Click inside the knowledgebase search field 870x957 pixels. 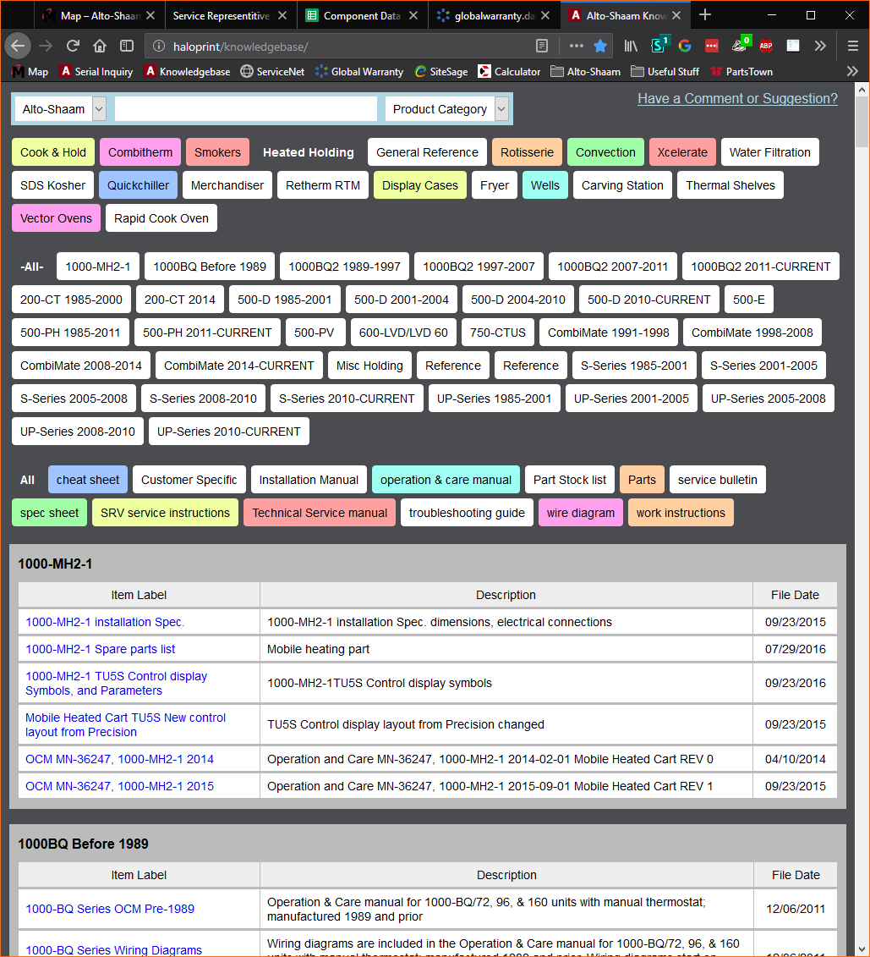[x=245, y=109]
